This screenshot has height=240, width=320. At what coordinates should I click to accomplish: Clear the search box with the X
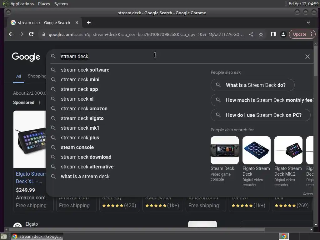coord(307,57)
